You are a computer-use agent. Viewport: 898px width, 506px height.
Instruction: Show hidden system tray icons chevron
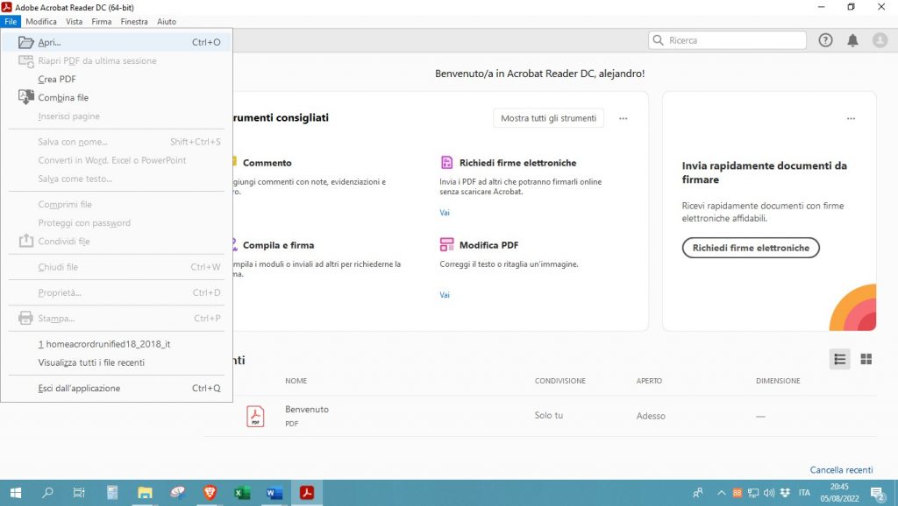click(x=722, y=493)
